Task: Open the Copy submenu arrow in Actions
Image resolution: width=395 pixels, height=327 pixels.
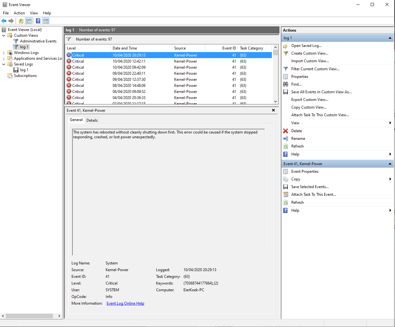Action: tap(390, 179)
